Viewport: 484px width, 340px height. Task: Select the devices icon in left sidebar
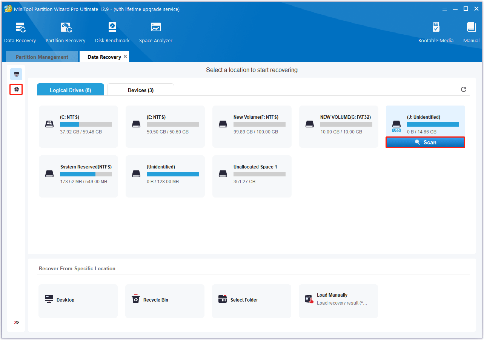coord(16,74)
